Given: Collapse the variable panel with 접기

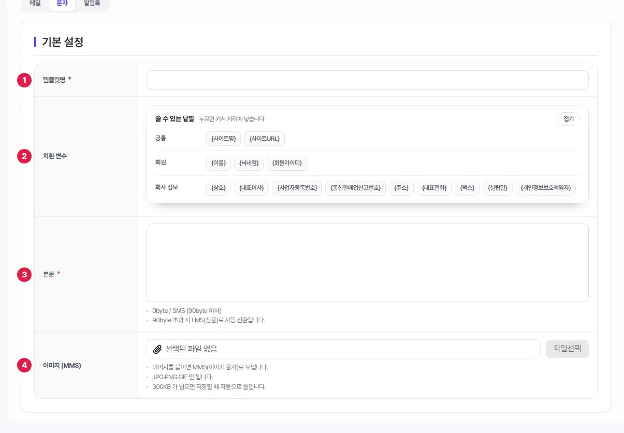Looking at the screenshot, I should tap(569, 119).
